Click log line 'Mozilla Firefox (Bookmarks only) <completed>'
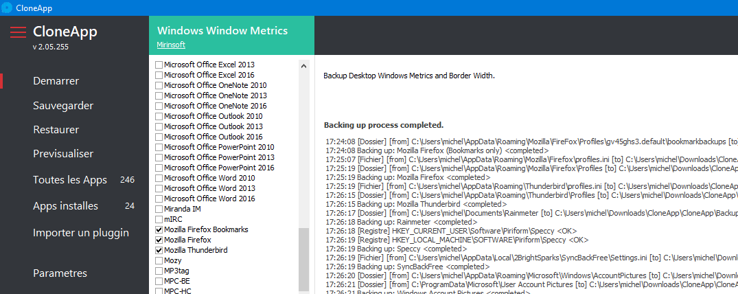 (x=437, y=150)
